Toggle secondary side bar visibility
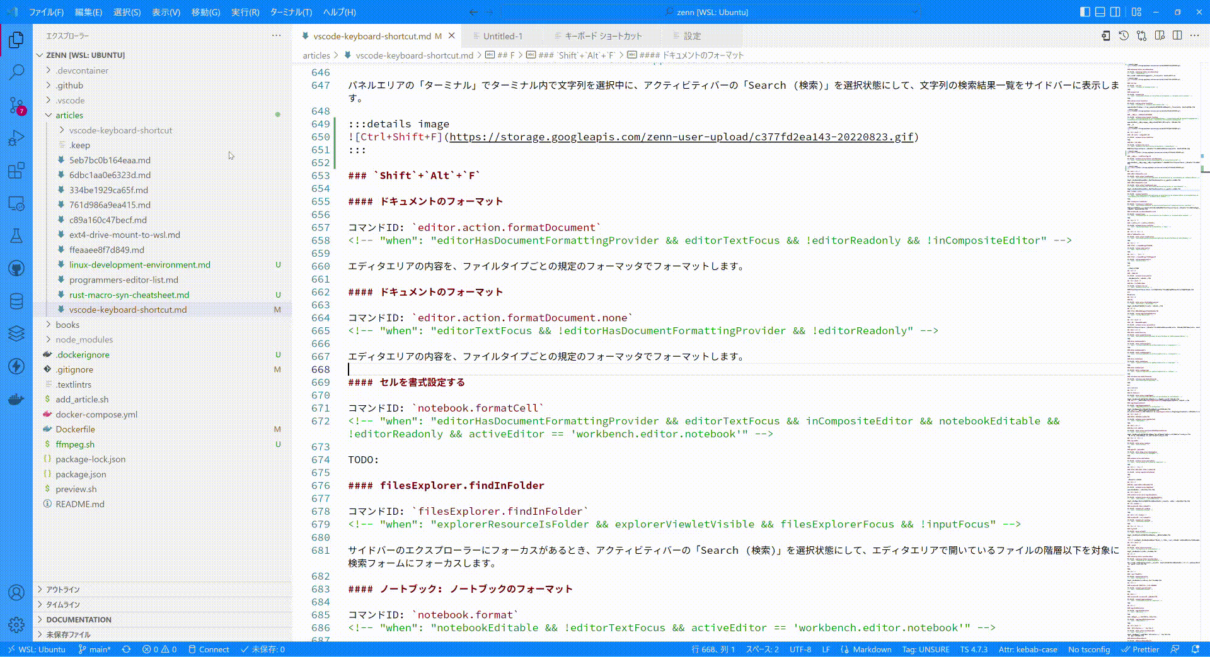This screenshot has height=657, width=1210. [1115, 12]
